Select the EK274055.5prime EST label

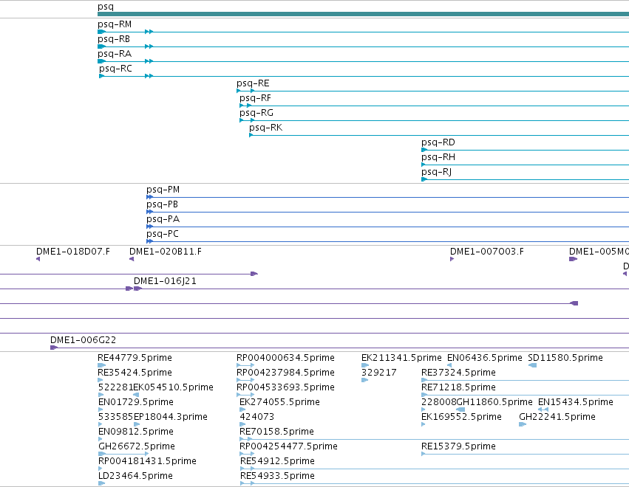(279, 402)
